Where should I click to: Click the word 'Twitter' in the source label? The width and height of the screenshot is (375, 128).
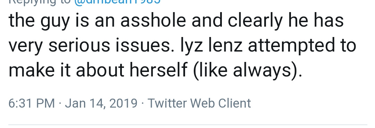167,103
